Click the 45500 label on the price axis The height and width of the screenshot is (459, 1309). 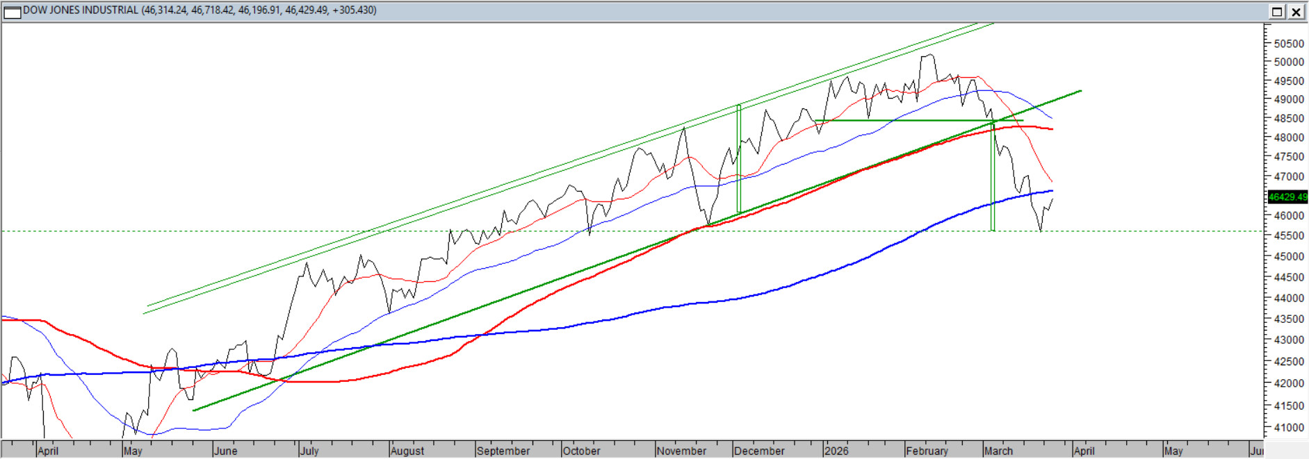(1288, 236)
